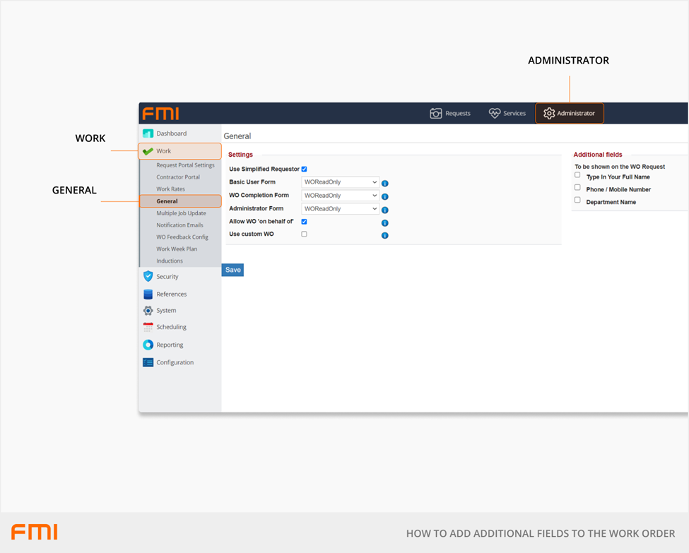Screen dimensions: 689x553
Task: Click the Configuration icon in sidebar
Action: coord(148,362)
